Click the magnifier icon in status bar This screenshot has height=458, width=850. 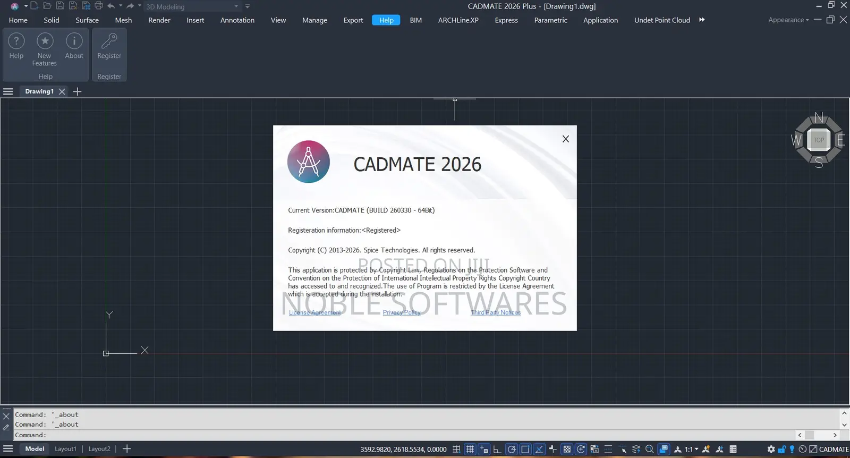649,449
